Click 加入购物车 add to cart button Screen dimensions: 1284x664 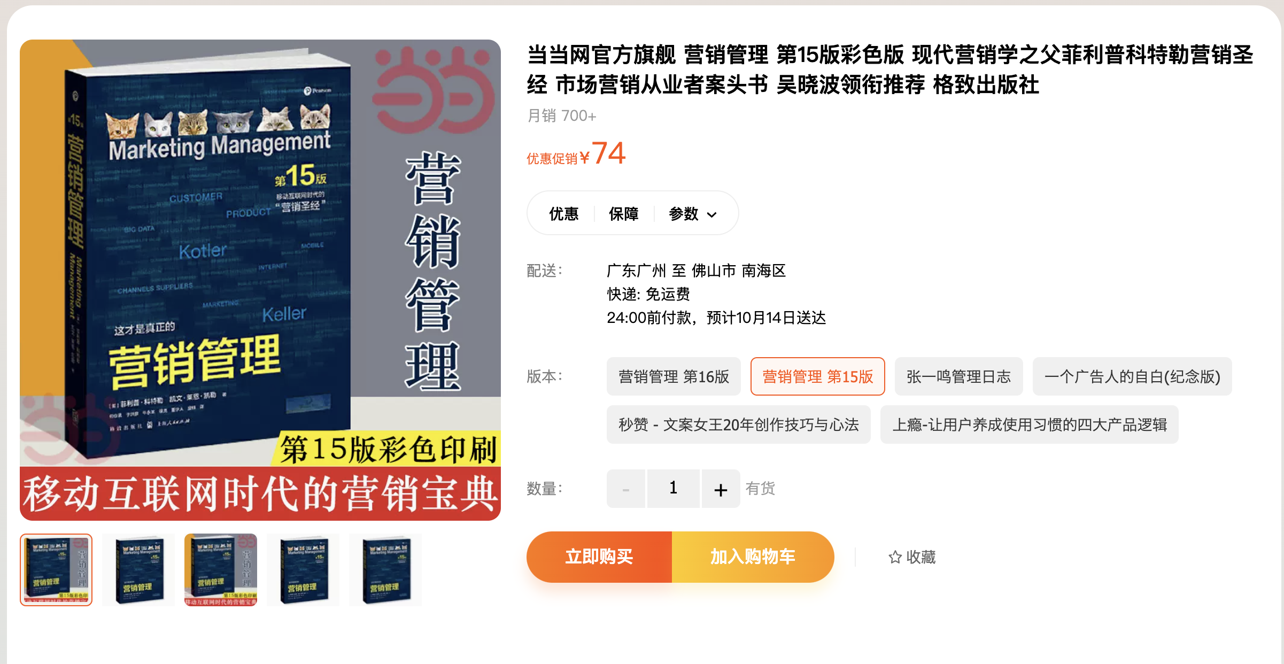753,557
